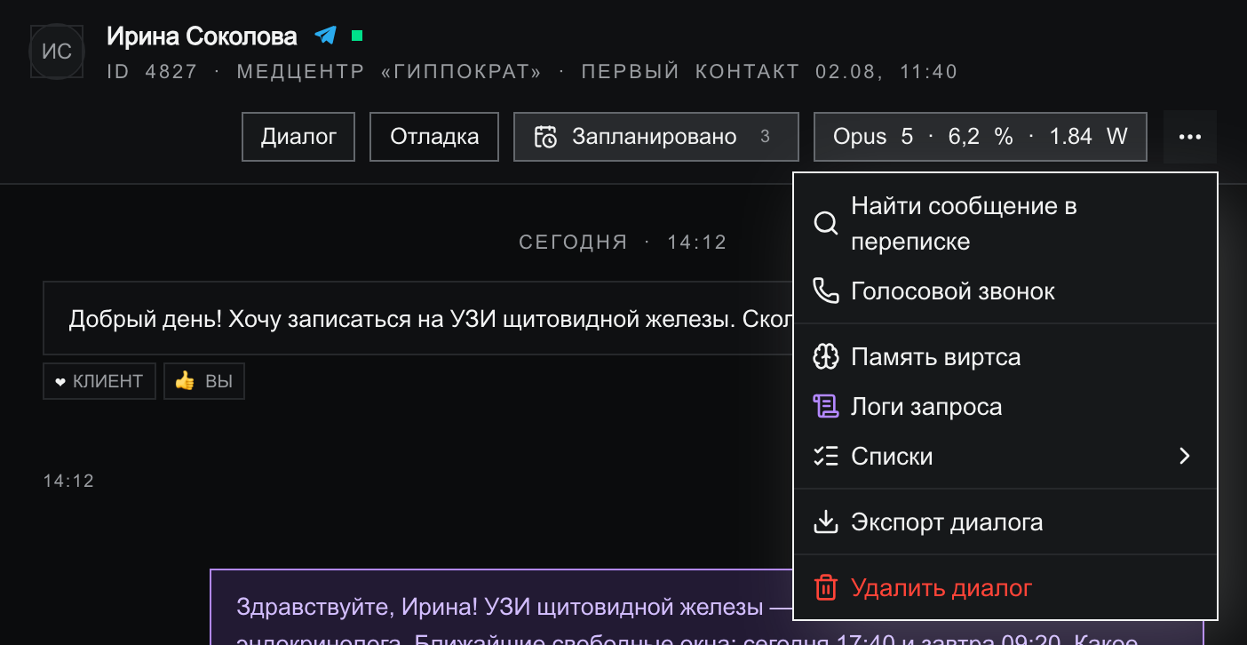
Task: Choose Экспорт диалога menu entry
Action: [x=1005, y=522]
